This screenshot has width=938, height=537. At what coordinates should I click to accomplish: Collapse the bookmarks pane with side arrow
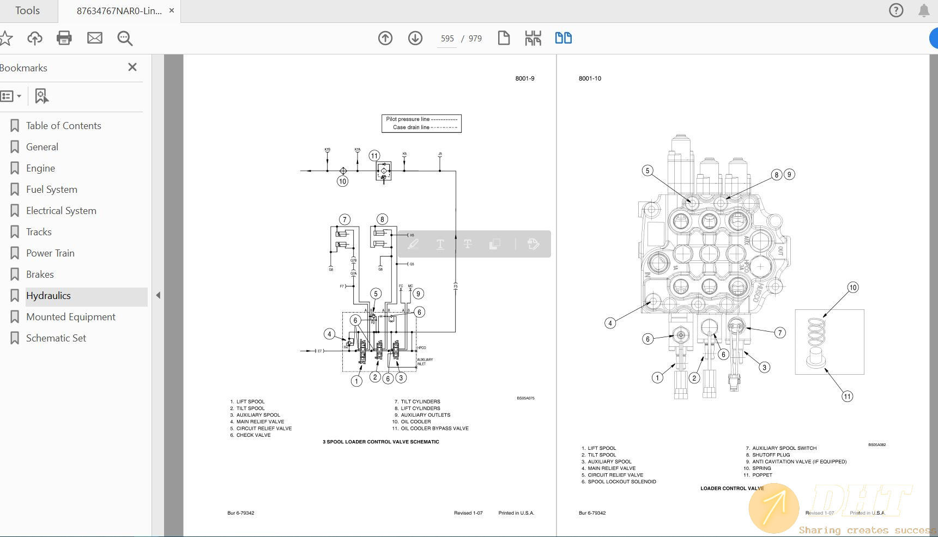coord(158,295)
